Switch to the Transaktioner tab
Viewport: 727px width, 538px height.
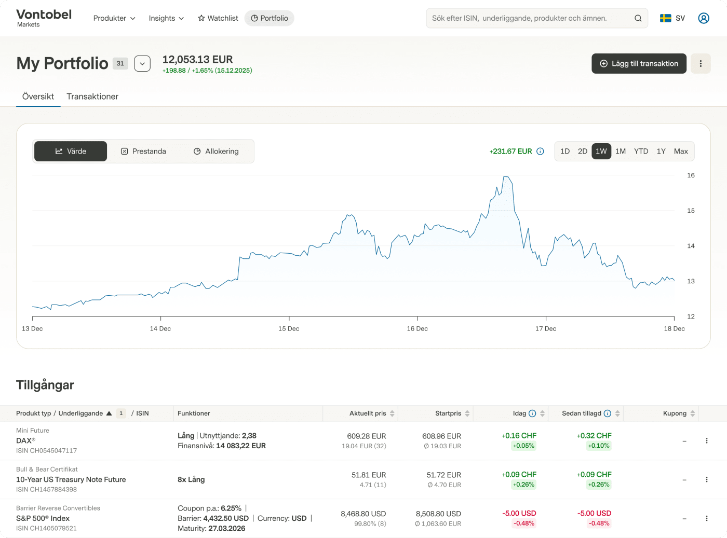point(92,96)
